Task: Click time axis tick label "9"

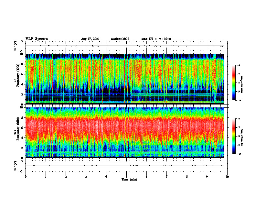Action: (x=207, y=177)
